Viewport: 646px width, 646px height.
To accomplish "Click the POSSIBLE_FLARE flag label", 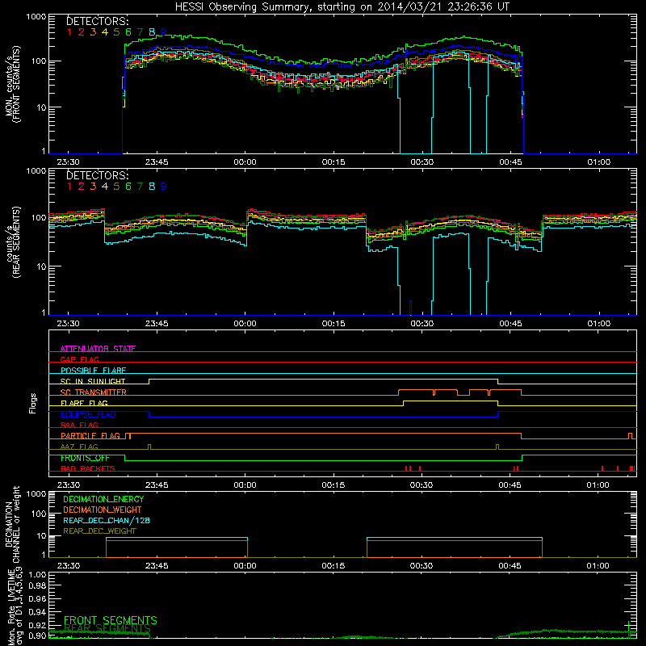I will coord(93,371).
